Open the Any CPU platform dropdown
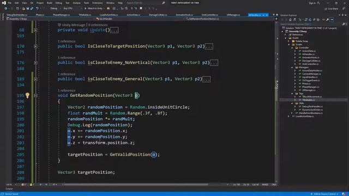This screenshot has width=349, height=196. [73, 9]
